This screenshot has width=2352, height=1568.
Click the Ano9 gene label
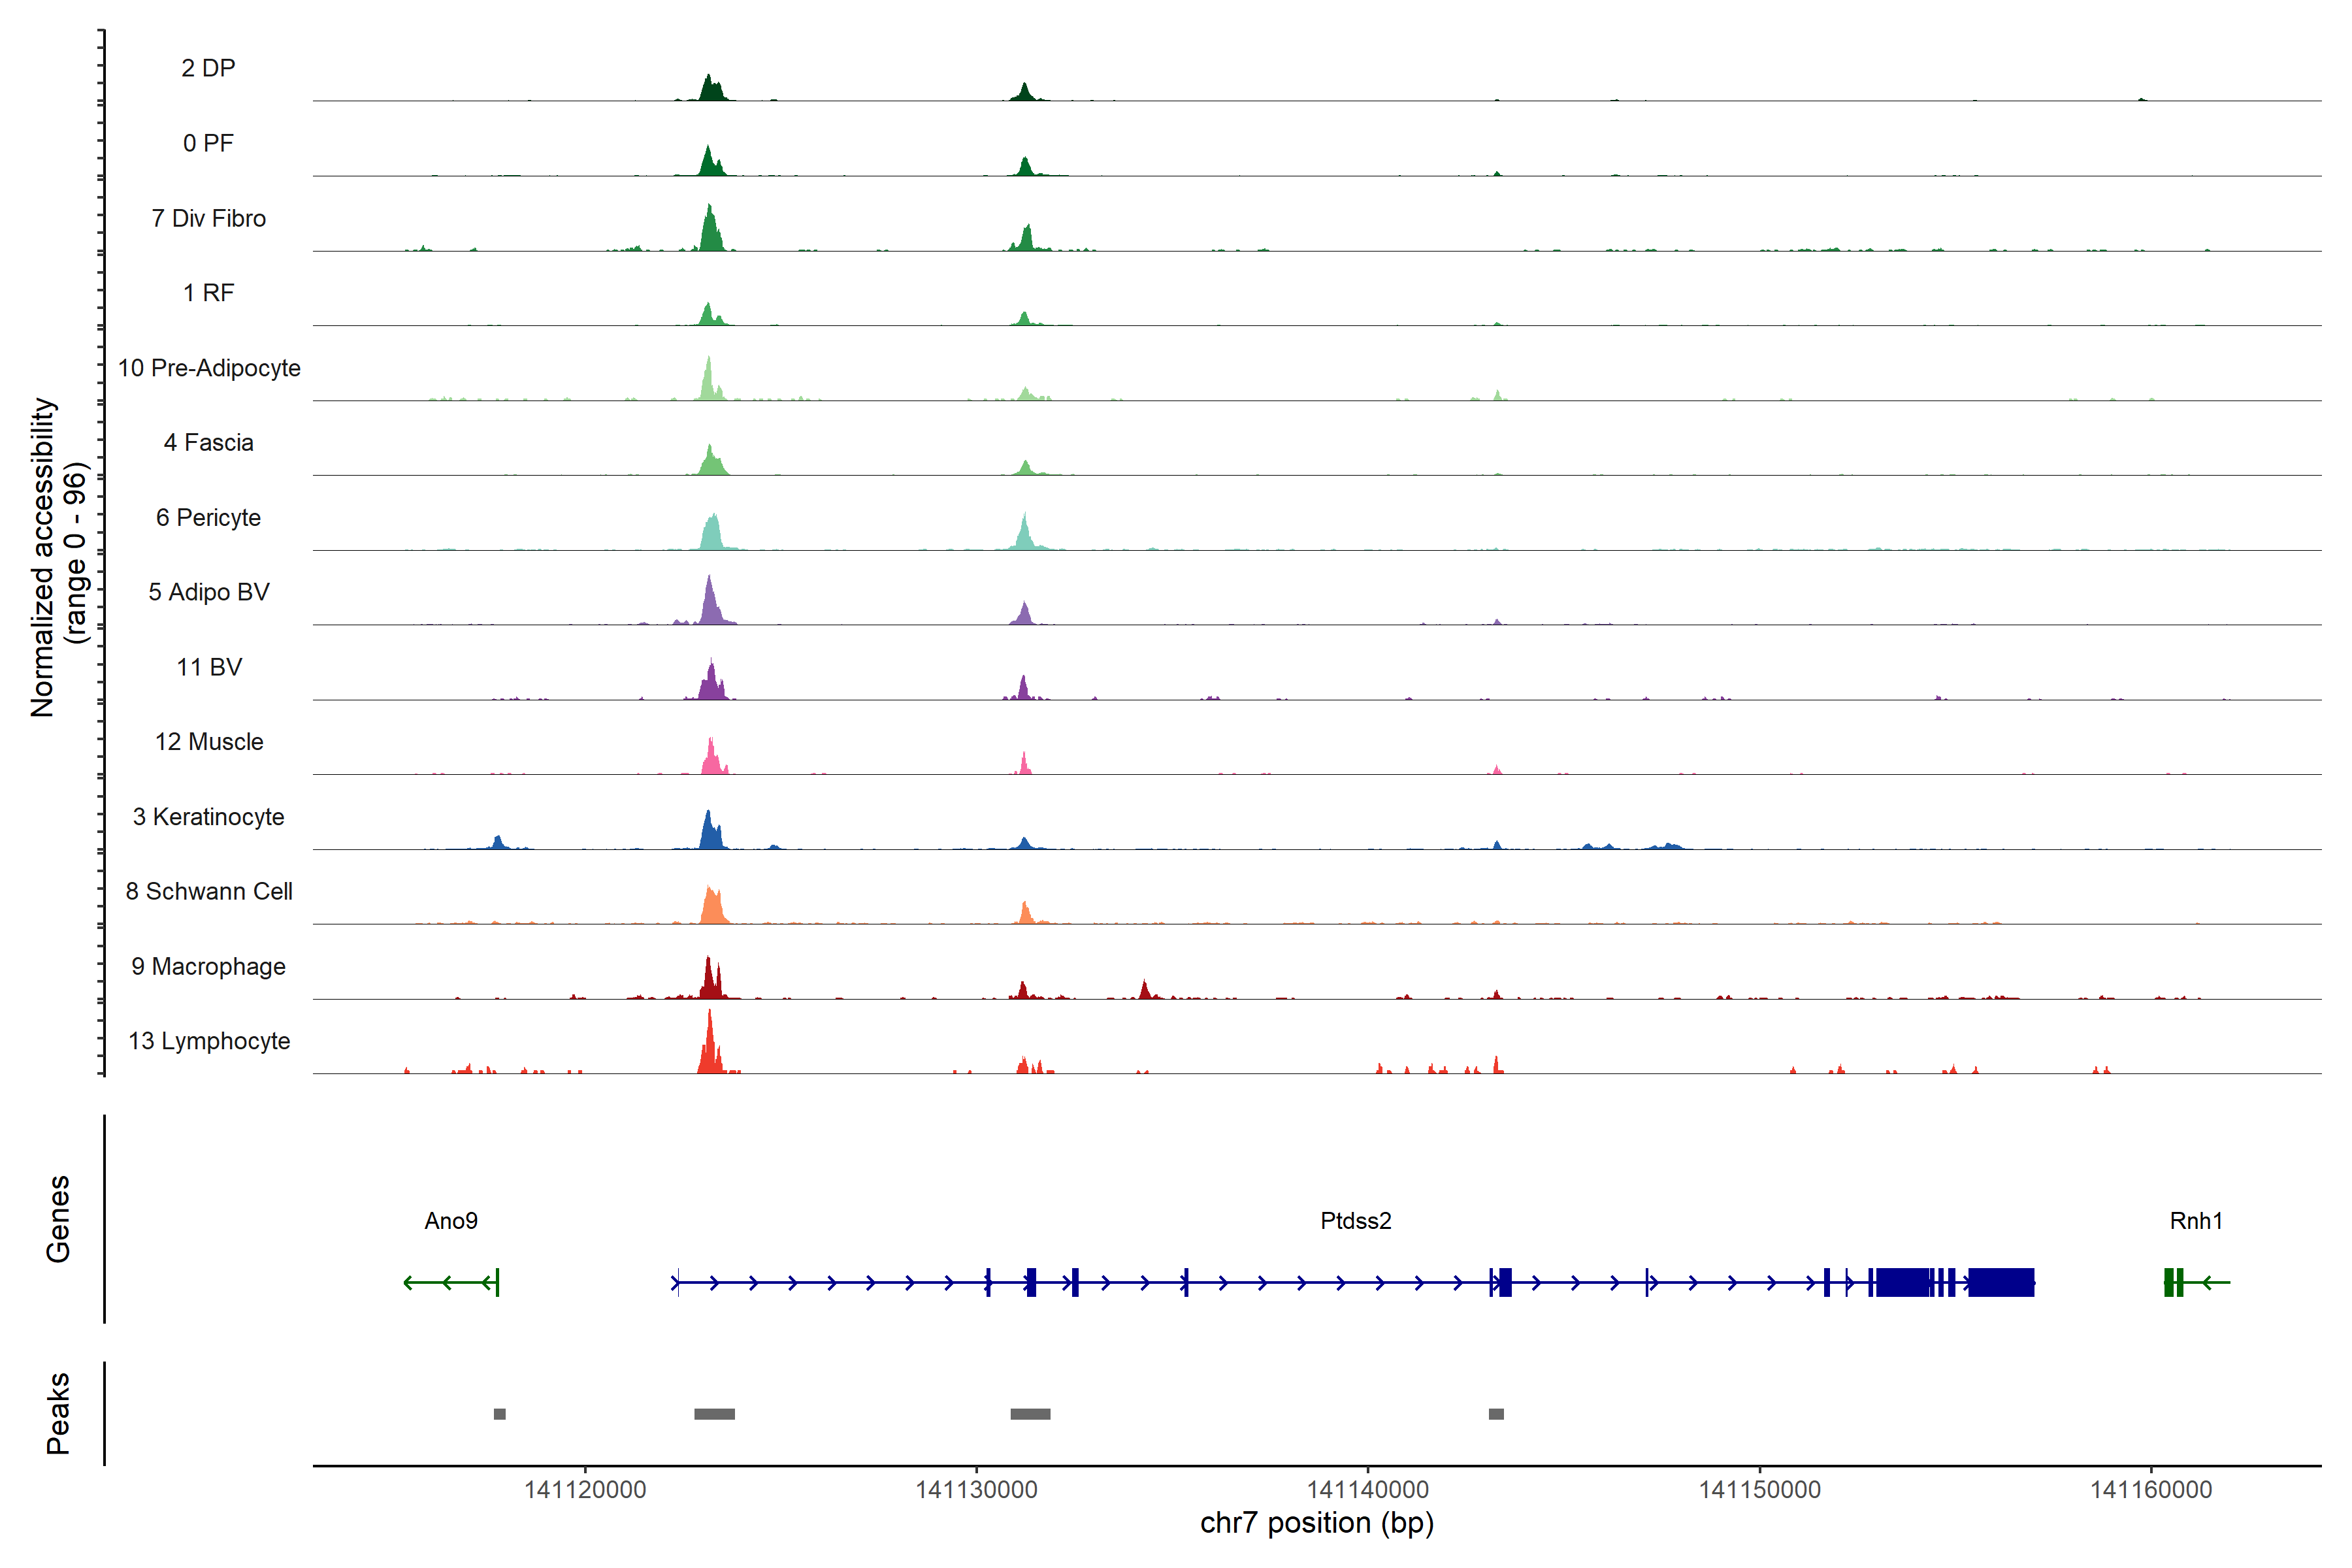(x=451, y=1220)
